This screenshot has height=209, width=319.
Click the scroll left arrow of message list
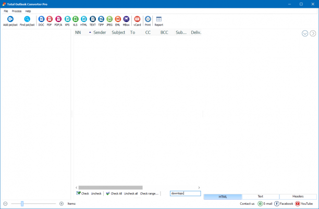[x=77, y=188]
